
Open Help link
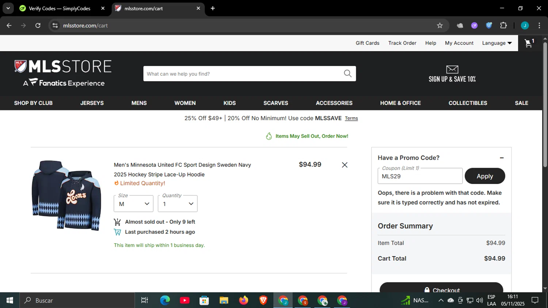click(x=431, y=43)
